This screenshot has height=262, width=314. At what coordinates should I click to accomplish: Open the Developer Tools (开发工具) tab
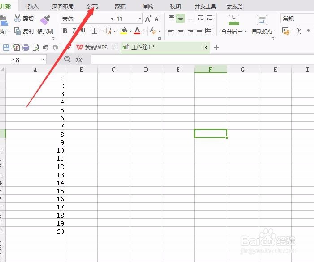click(205, 6)
